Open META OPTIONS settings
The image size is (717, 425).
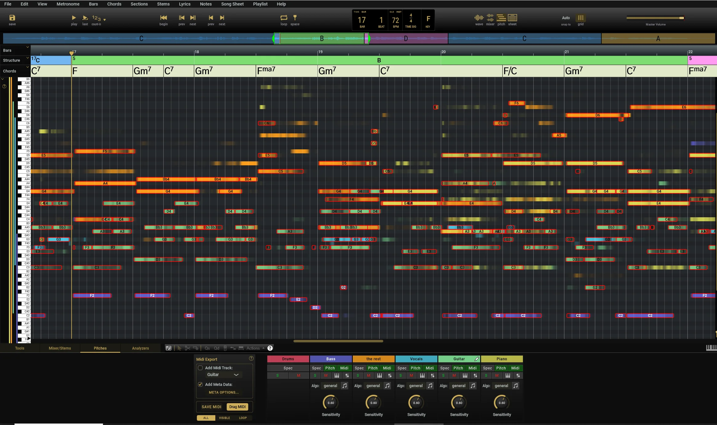pos(224,392)
